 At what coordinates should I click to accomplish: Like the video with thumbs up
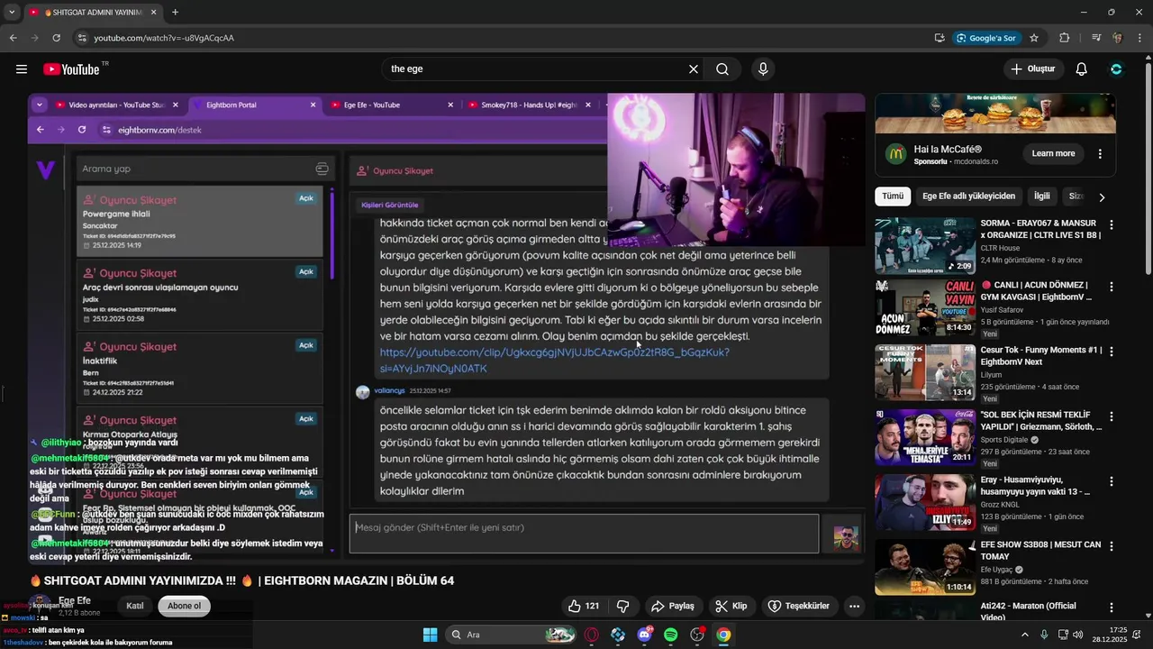pyautogui.click(x=583, y=606)
